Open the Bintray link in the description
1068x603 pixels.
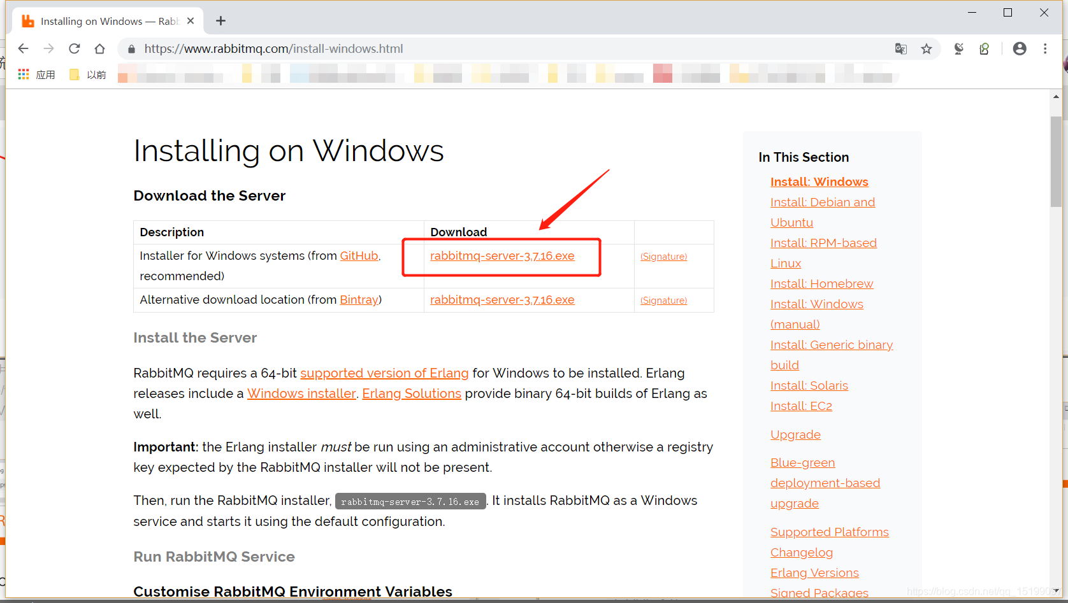pyautogui.click(x=359, y=300)
